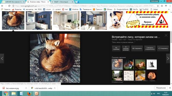Open the Helper bookmark
This screenshot has height=96, width=172.
[154, 9]
